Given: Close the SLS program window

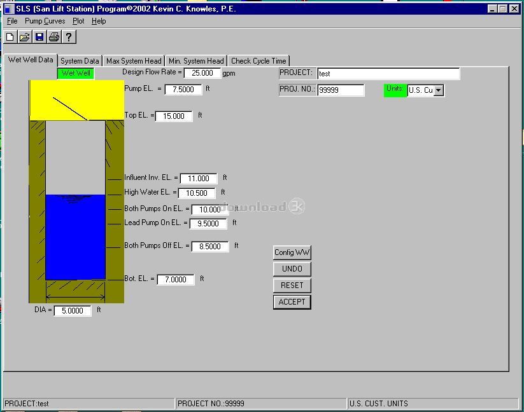Looking at the screenshot, I should coord(514,9).
